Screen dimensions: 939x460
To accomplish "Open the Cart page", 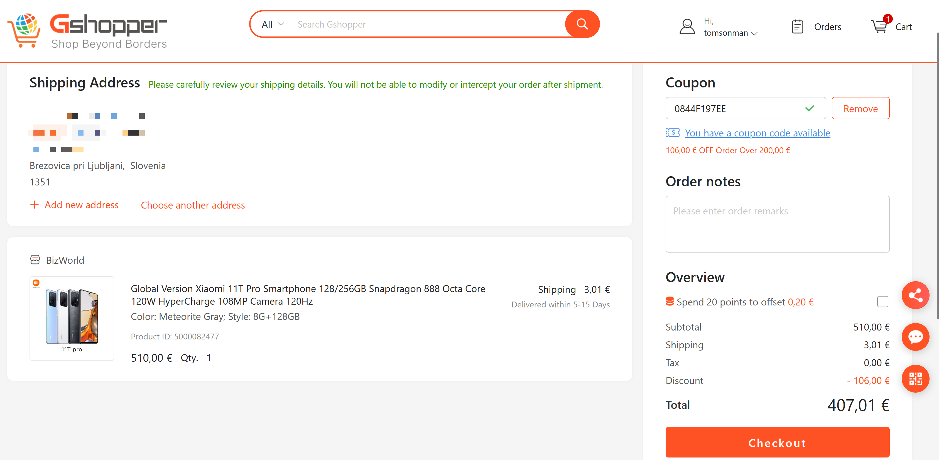I will 903,27.
